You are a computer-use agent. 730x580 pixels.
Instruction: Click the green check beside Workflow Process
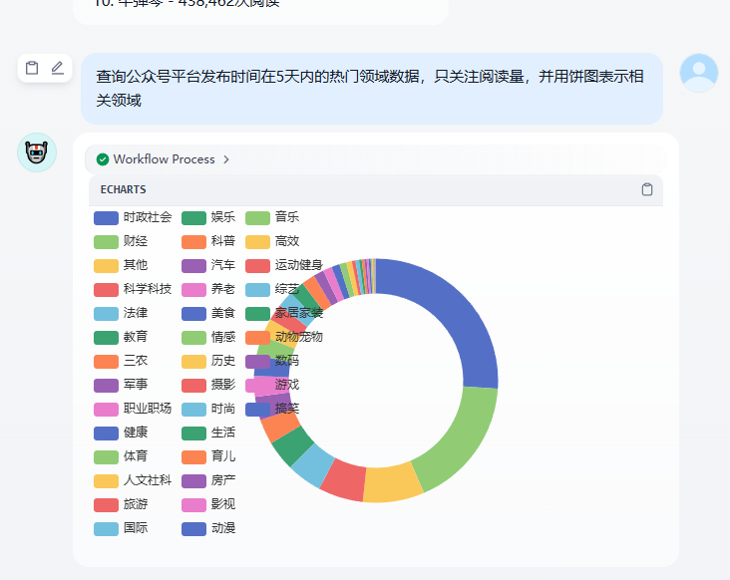coord(103,159)
